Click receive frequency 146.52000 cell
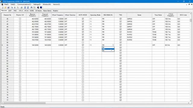Viewport: 193px width, 108px height. pyautogui.click(x=33, y=45)
